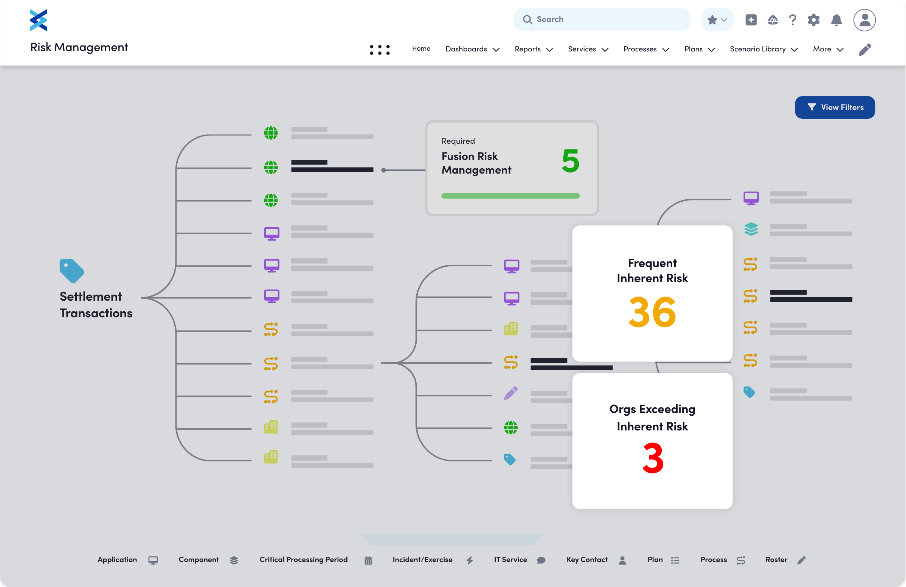
Task: Click the Plan list icon in legend
Action: (x=675, y=560)
